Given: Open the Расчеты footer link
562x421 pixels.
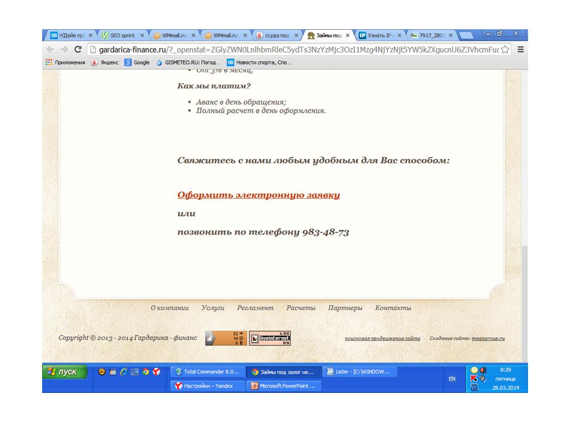Looking at the screenshot, I should click(x=301, y=308).
